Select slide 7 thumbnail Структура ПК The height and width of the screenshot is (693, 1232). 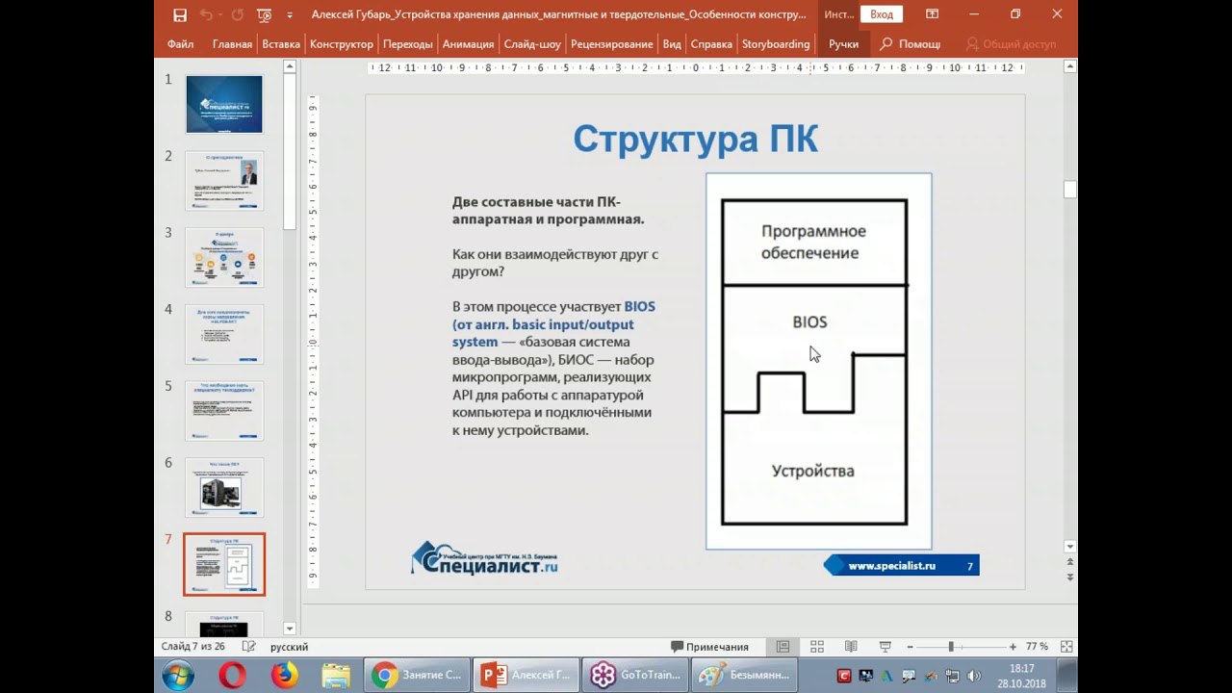tap(224, 564)
